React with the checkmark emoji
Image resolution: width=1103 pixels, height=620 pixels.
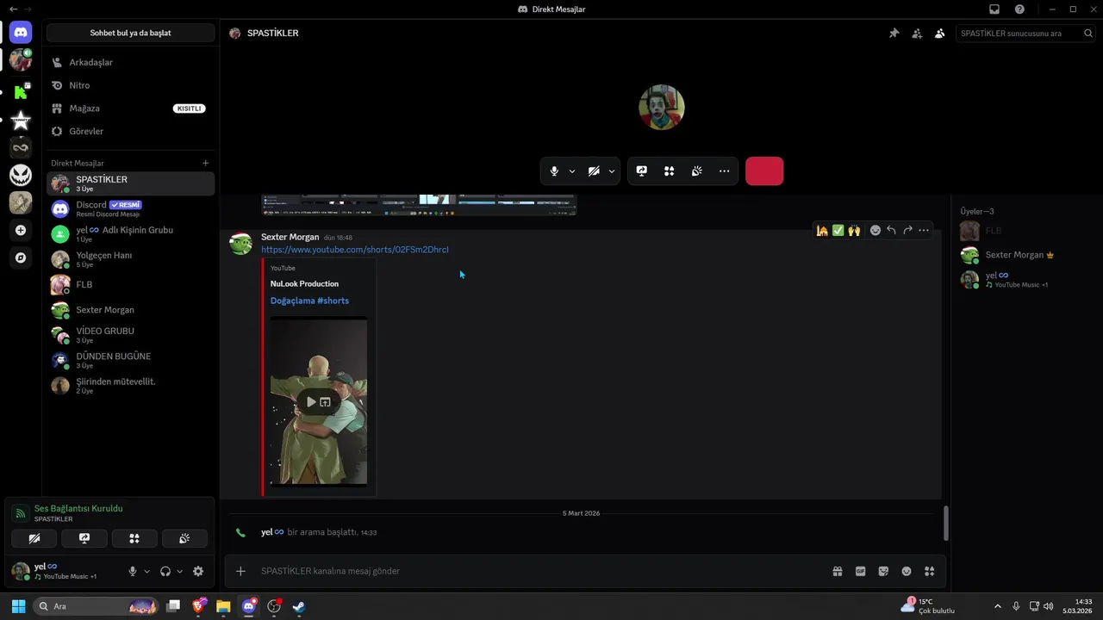pos(838,231)
